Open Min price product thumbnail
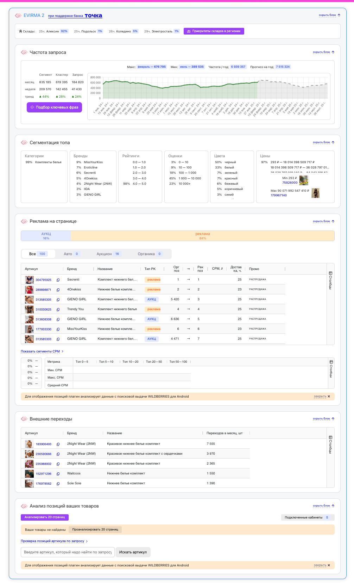 (x=304, y=180)
